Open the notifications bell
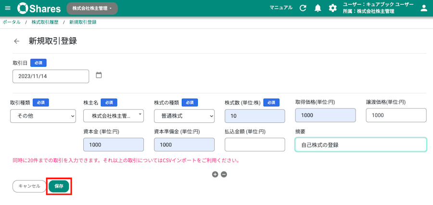 (x=318, y=8)
